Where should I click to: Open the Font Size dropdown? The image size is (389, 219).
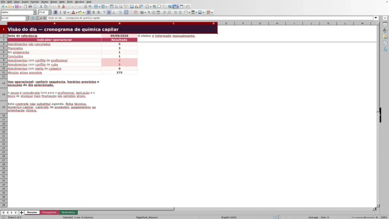(49, 13)
